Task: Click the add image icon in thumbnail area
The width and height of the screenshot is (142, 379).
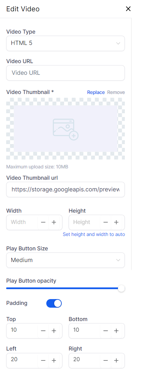Action: (x=66, y=129)
